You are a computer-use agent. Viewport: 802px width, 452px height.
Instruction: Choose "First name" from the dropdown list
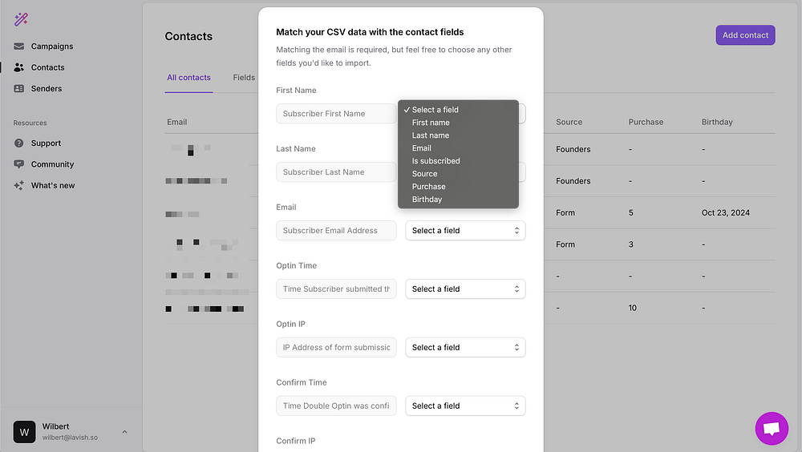pyautogui.click(x=431, y=123)
